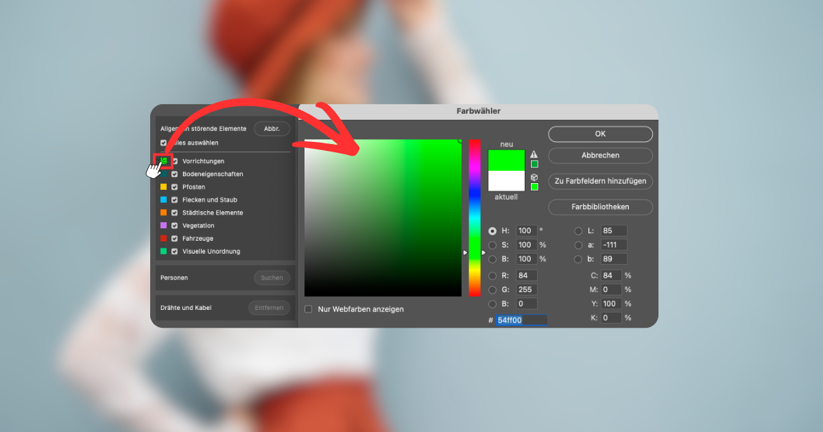Viewport: 823px width, 432px height.
Task: Click the G value field showing 255
Action: click(527, 289)
